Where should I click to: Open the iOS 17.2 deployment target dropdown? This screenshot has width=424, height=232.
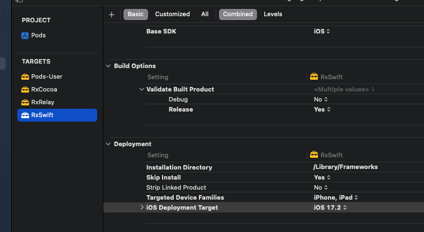tap(330, 207)
